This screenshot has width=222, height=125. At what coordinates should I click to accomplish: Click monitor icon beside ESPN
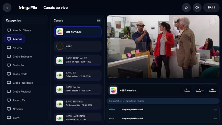[9, 118]
